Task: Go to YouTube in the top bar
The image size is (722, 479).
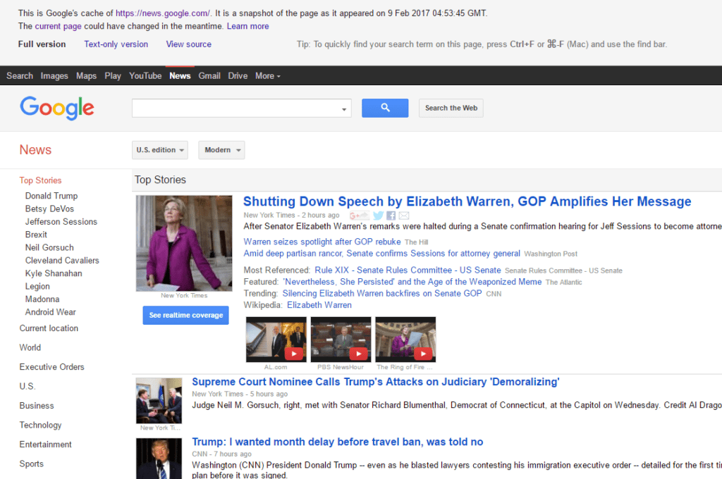Action: point(145,76)
